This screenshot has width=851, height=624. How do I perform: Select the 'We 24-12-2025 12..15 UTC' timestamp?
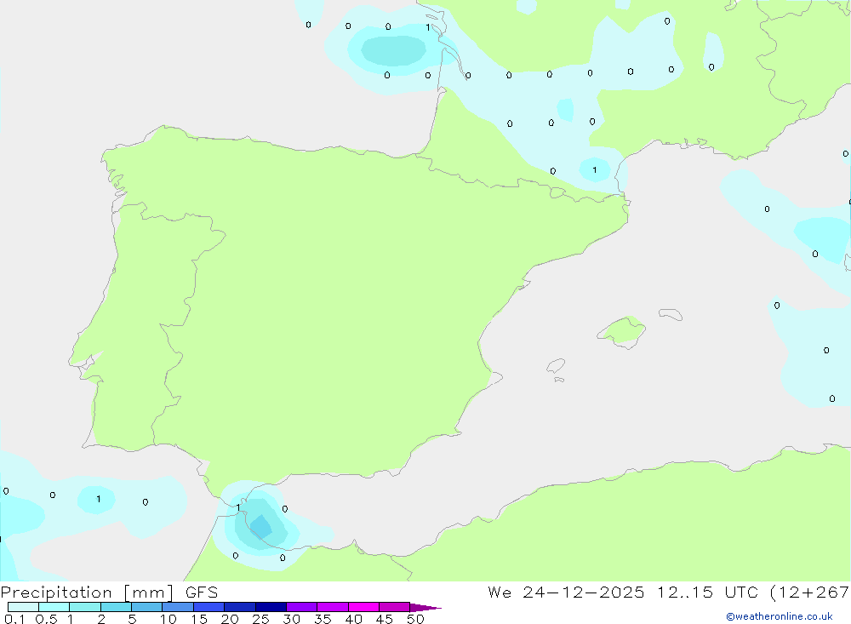623,592
